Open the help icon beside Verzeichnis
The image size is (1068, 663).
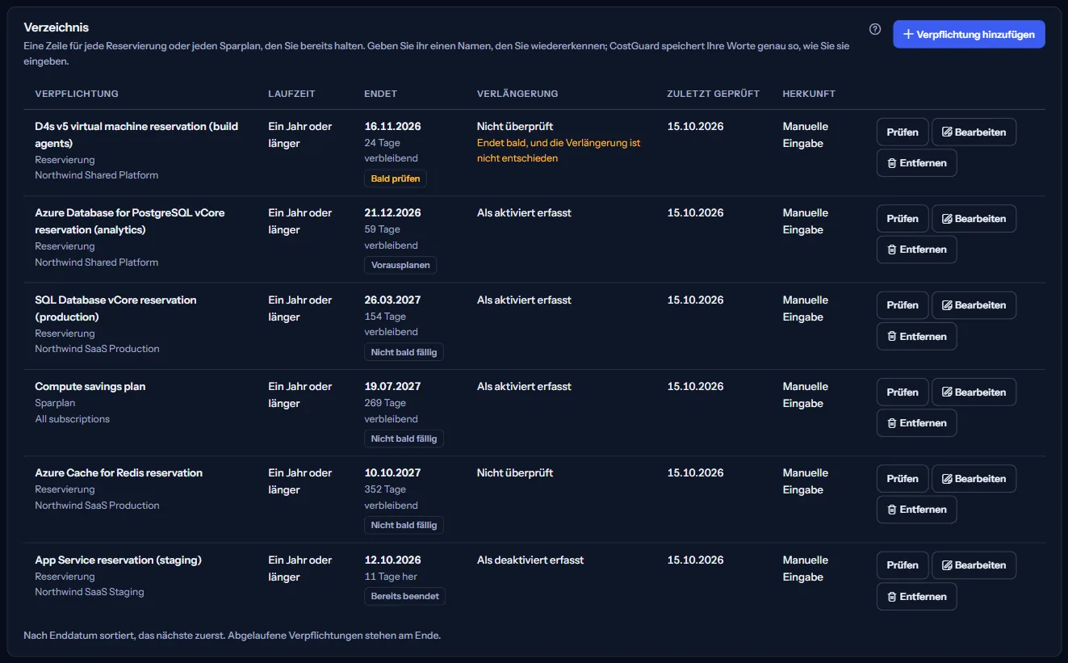875,29
